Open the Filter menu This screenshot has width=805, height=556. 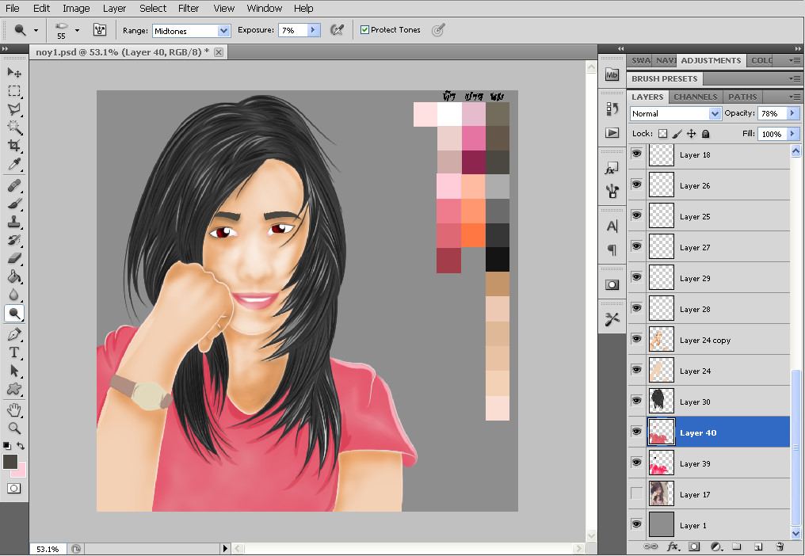189,8
